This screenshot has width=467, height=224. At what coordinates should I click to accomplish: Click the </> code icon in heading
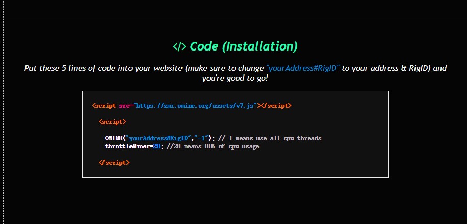pos(179,46)
